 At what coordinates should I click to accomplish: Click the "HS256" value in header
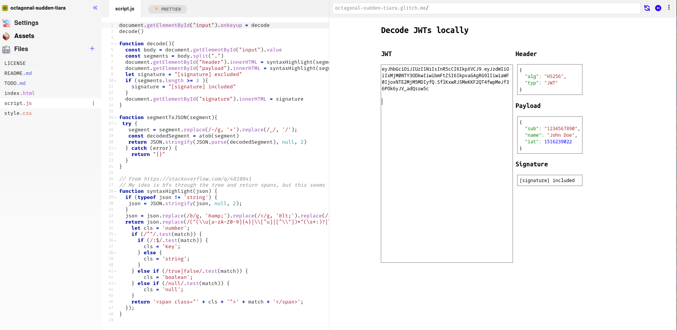click(554, 76)
